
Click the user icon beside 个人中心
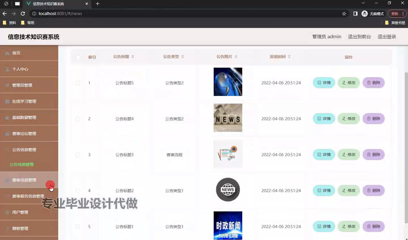pyautogui.click(x=7, y=69)
